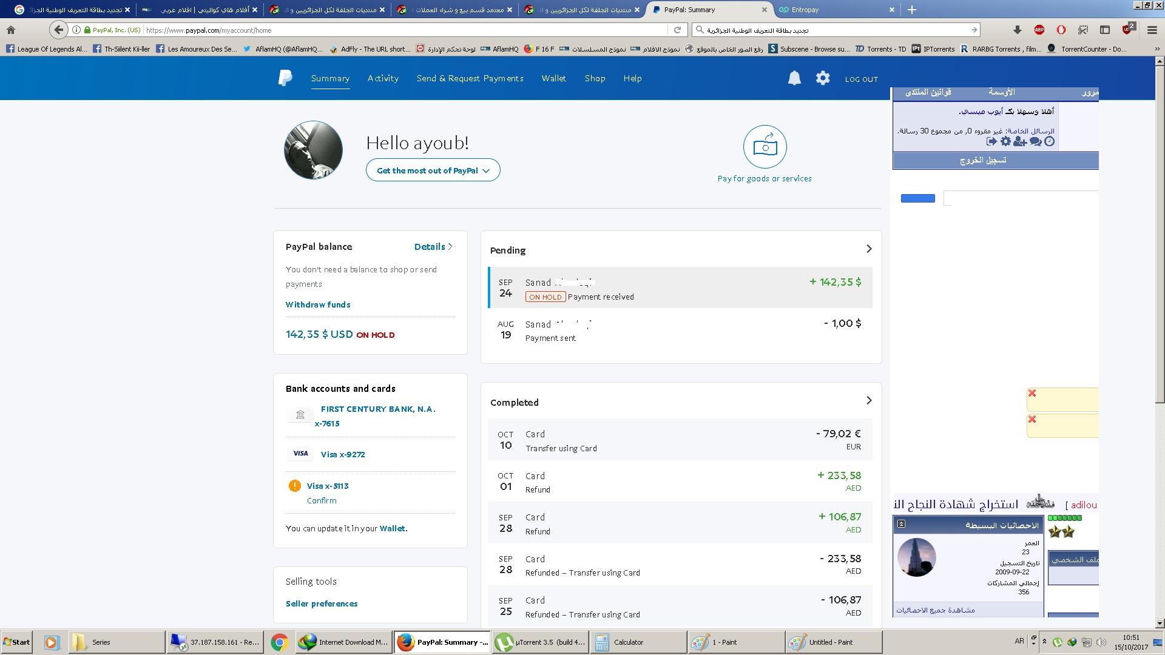Click the forum clock icon
Screen dimensions: 1165x655
point(1050,141)
